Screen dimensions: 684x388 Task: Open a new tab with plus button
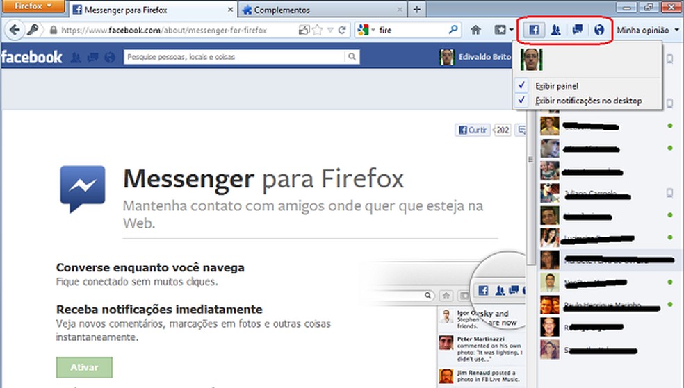(417, 10)
